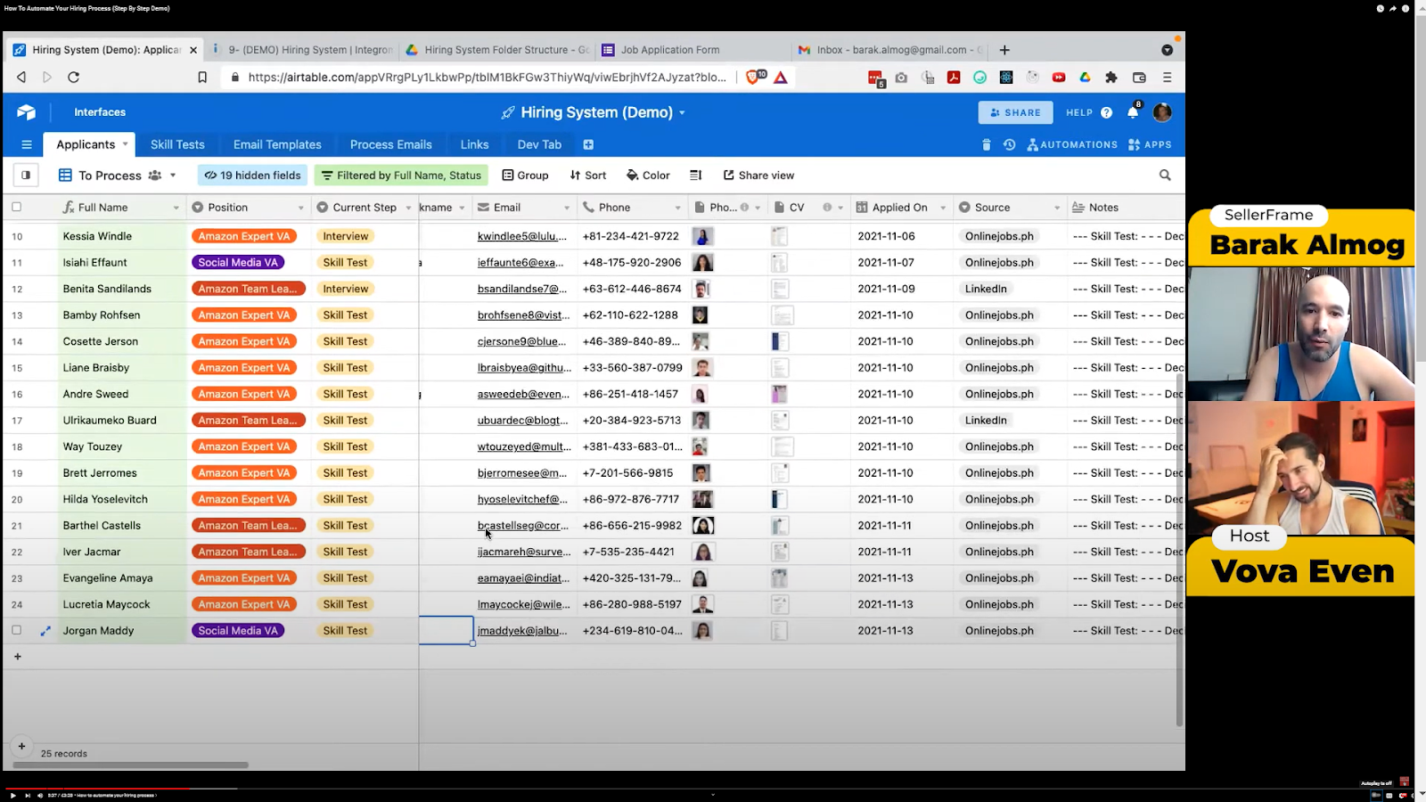Viewport: 1426px width, 802px height.
Task: Open the base history clock icon
Action: coord(1009,144)
